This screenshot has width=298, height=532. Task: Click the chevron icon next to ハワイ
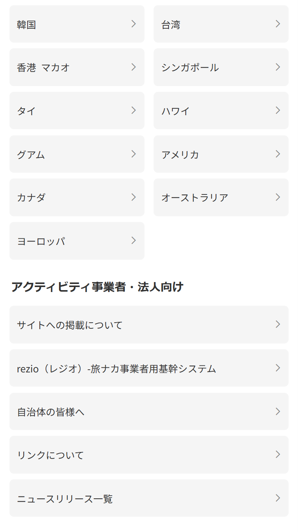pyautogui.click(x=278, y=111)
